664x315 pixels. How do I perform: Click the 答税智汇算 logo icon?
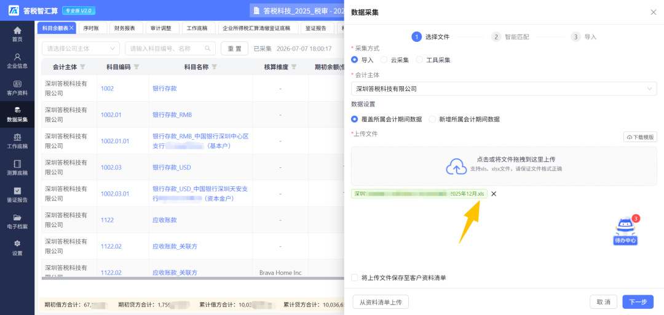(14, 10)
